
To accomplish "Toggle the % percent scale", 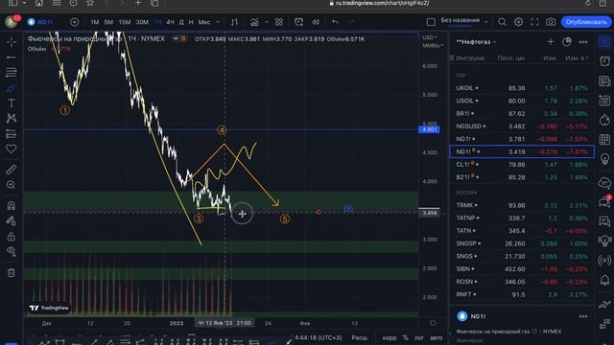I will point(405,337).
